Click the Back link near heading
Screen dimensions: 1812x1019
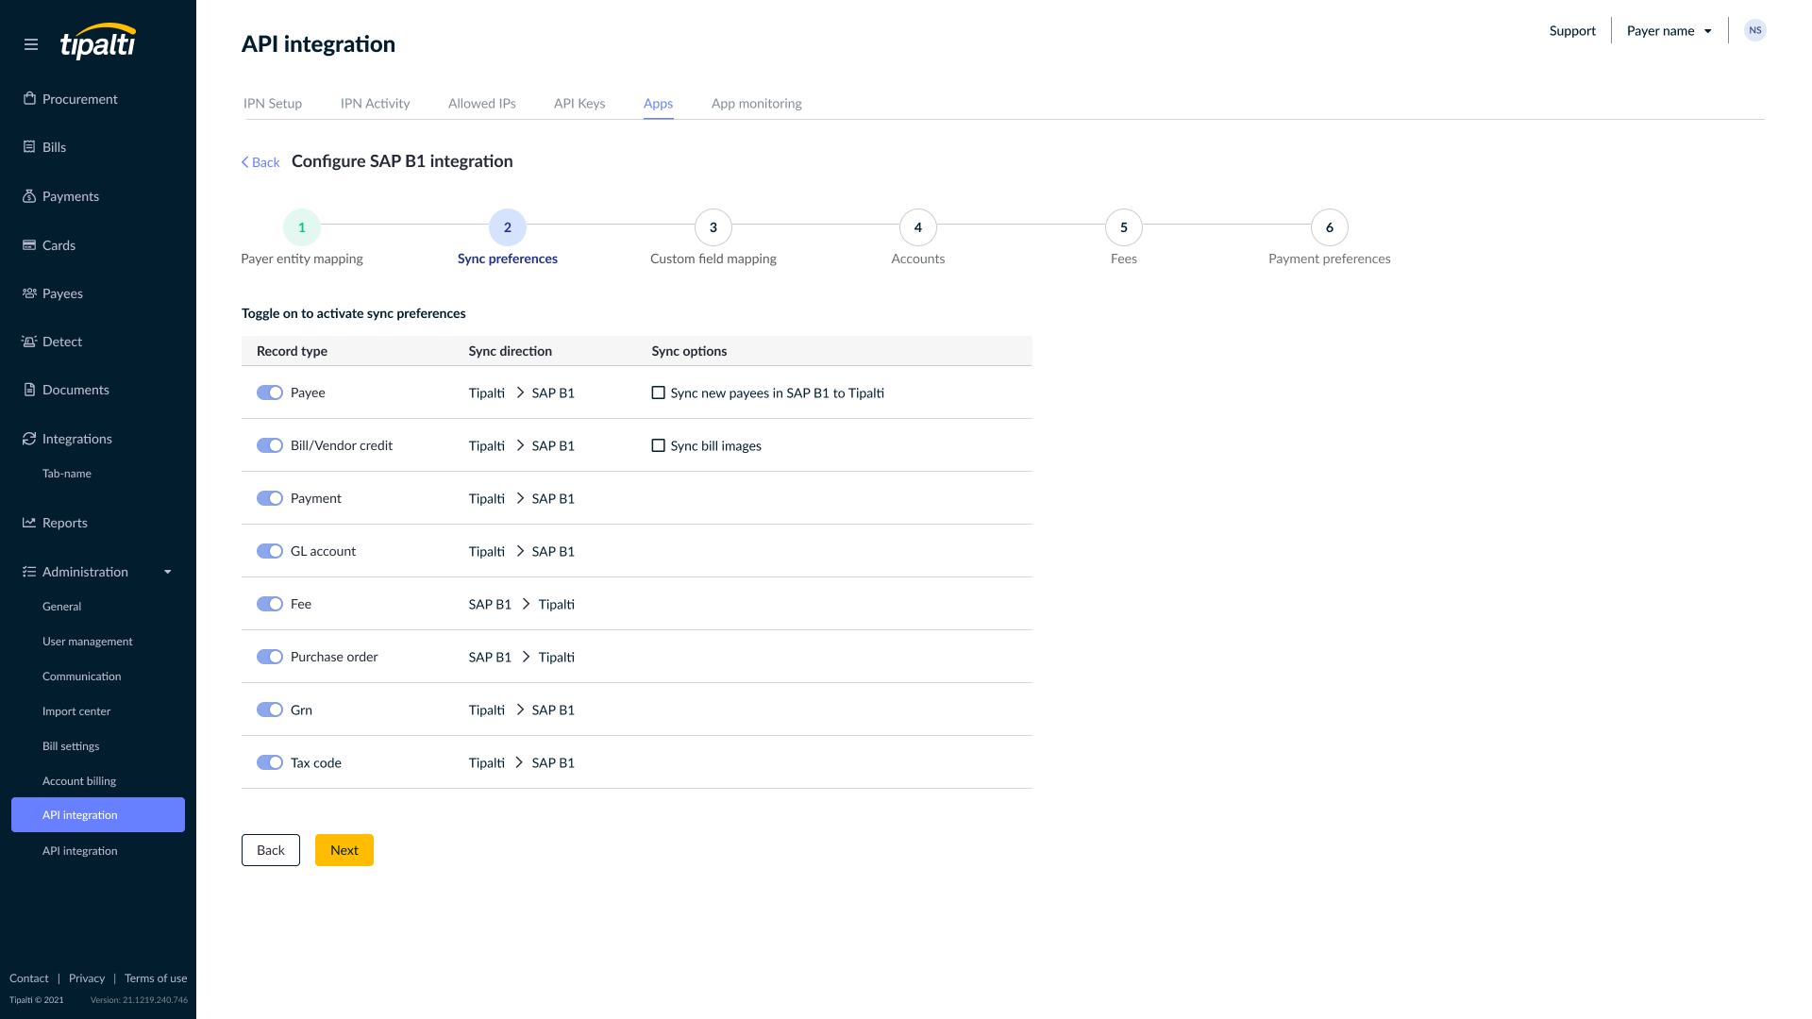[x=260, y=162]
